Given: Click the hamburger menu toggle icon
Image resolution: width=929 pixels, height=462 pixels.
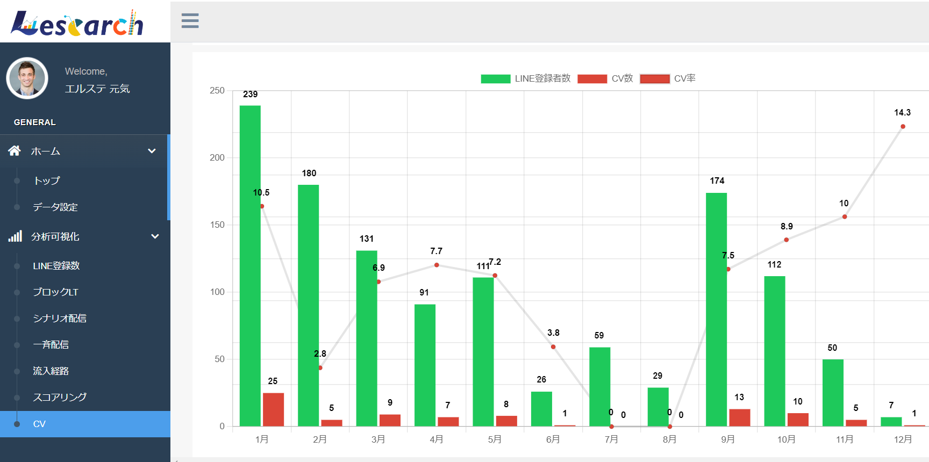Looking at the screenshot, I should (x=190, y=21).
